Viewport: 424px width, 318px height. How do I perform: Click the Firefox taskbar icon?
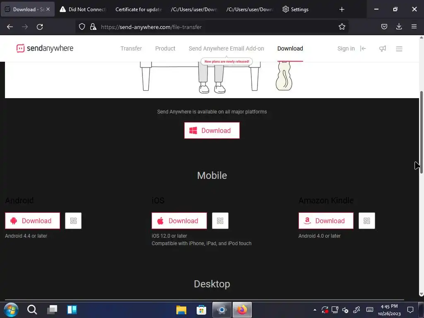[x=242, y=310]
